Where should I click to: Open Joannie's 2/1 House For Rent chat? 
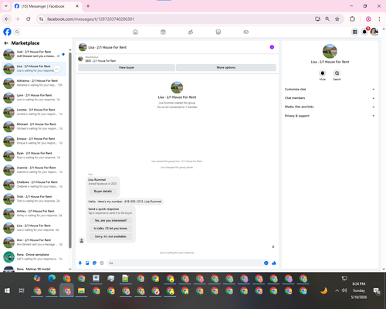pyautogui.click(x=34, y=170)
